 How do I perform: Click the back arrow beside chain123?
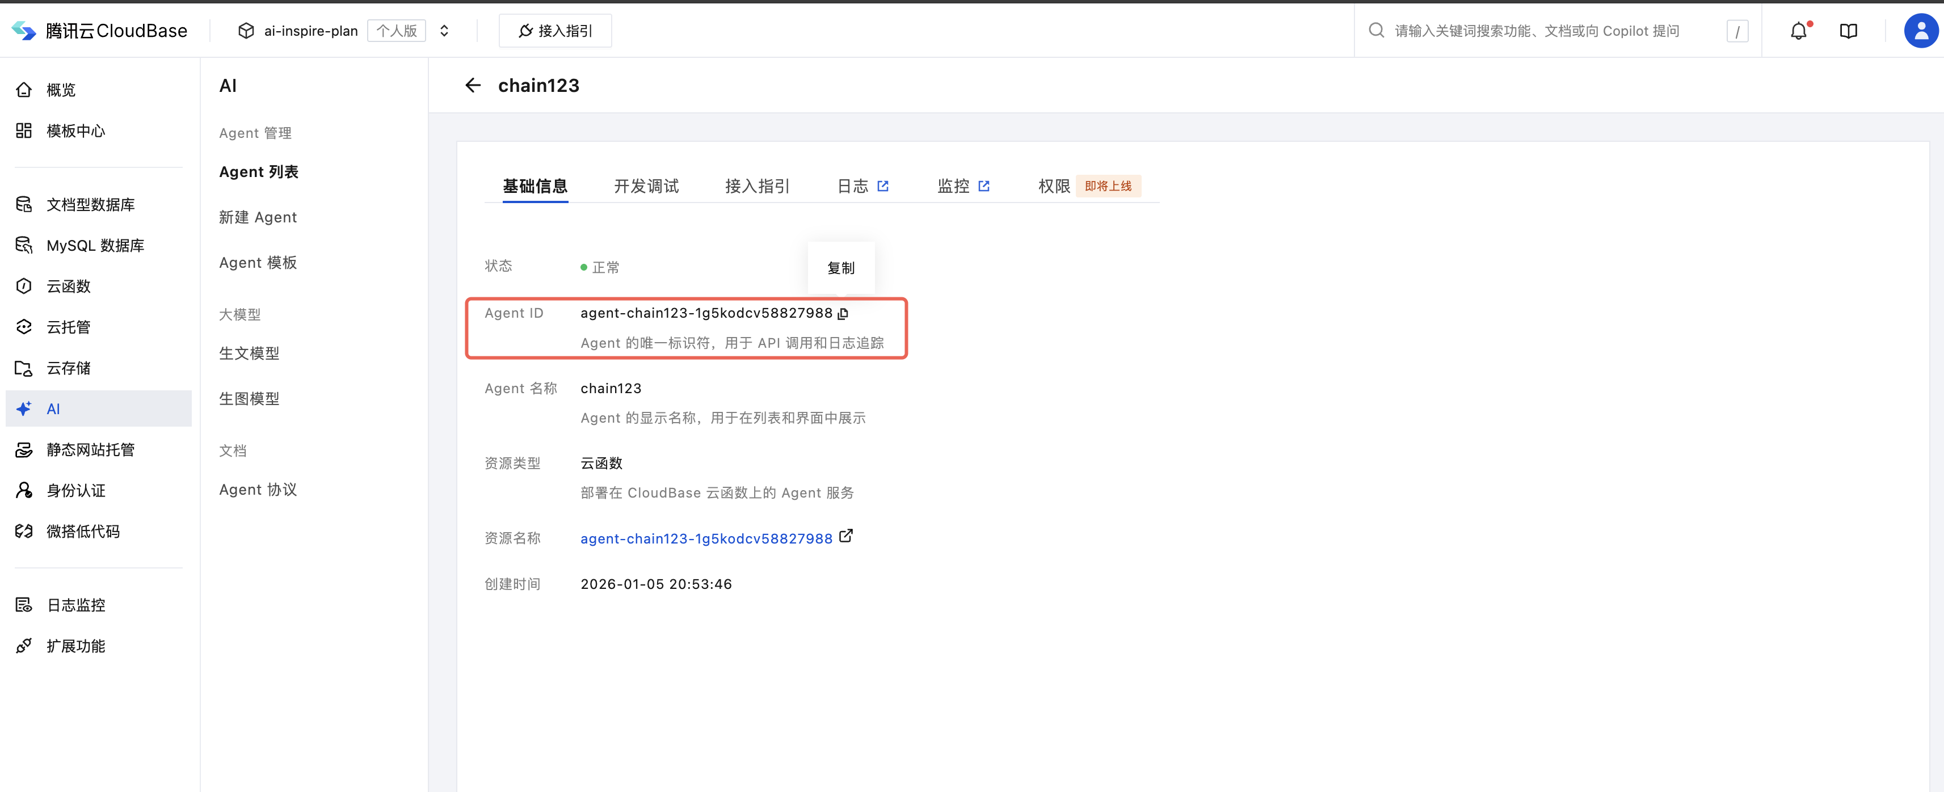point(473,85)
